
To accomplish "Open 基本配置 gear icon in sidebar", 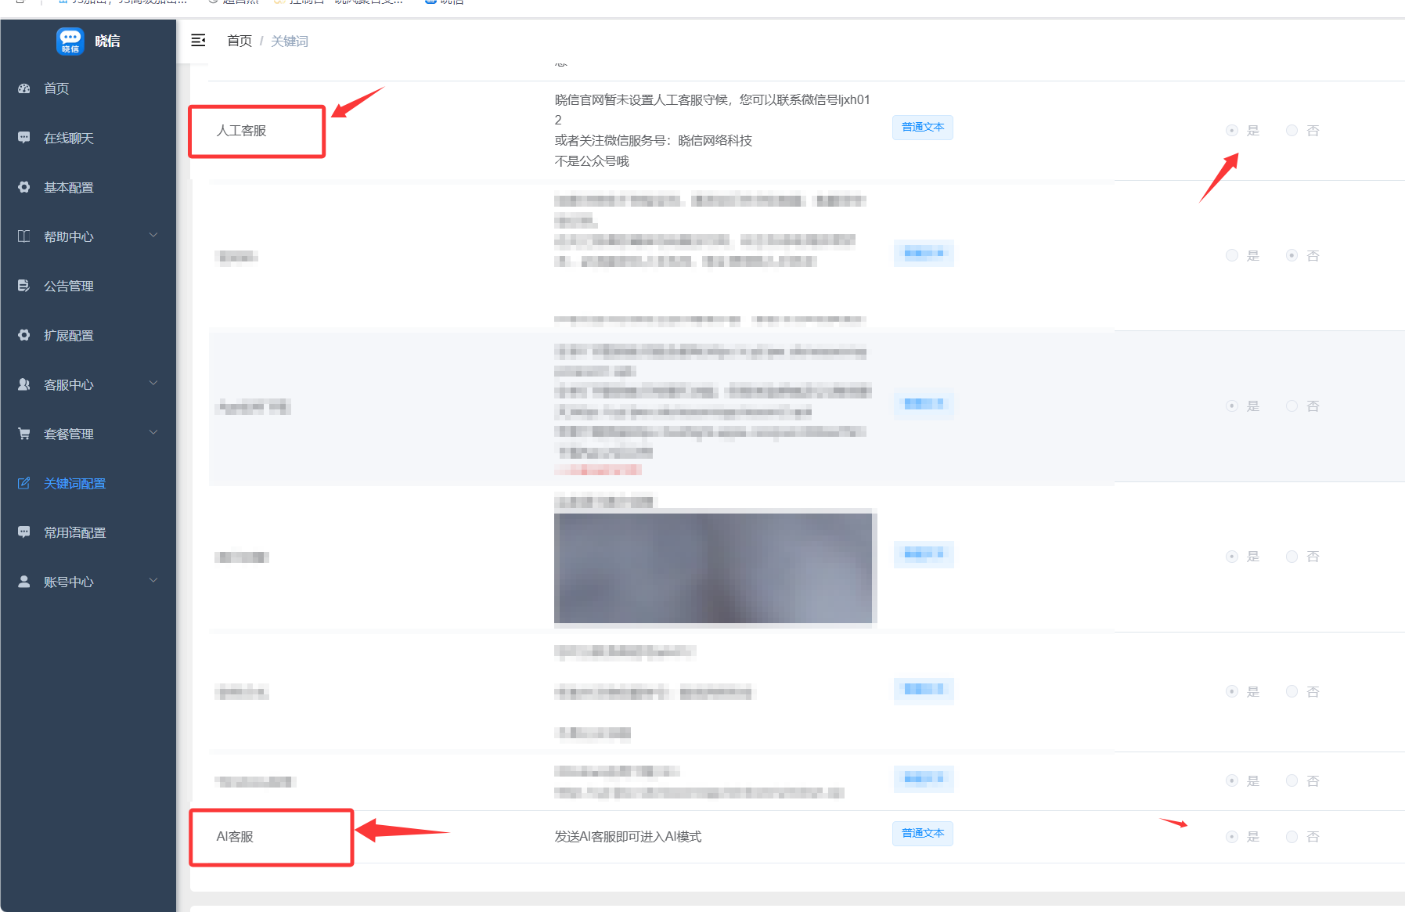I will pos(24,187).
